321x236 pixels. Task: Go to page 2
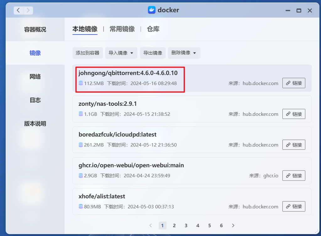(x=174, y=225)
